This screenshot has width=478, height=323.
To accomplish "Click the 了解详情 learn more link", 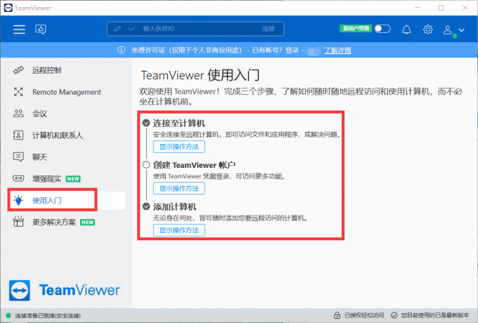I will (337, 51).
